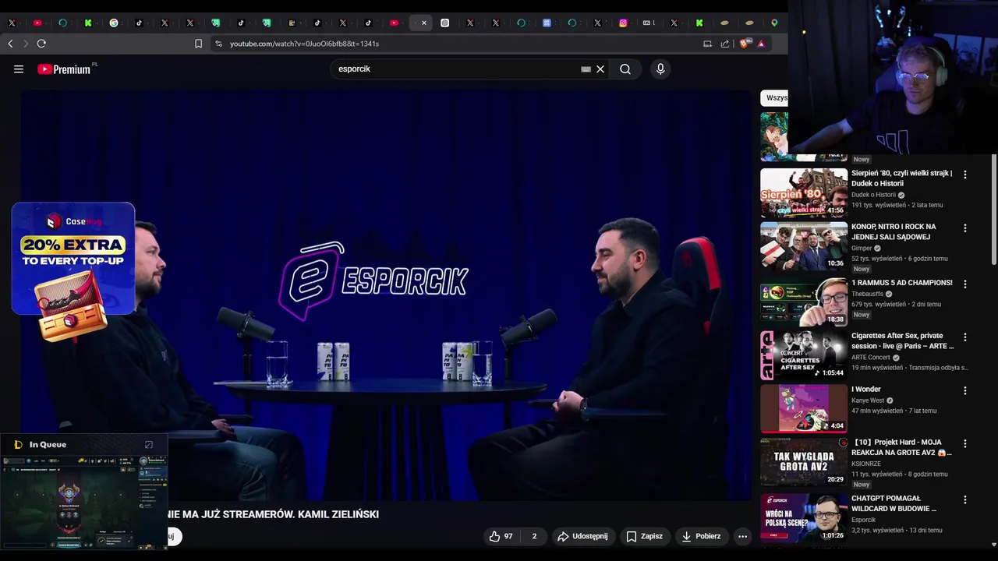The width and height of the screenshot is (998, 561).
Task: Open the media/cast icon in the address bar
Action: (708, 44)
